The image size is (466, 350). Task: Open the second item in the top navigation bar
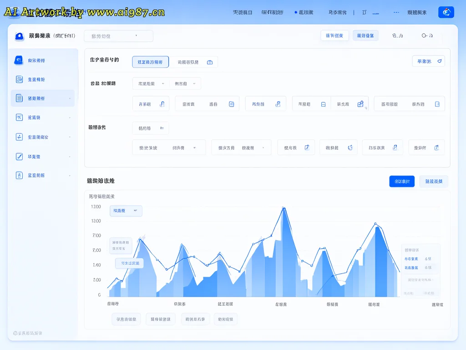pos(272,12)
